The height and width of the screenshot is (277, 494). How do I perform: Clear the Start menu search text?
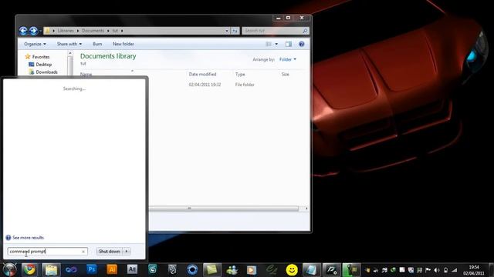(83, 252)
